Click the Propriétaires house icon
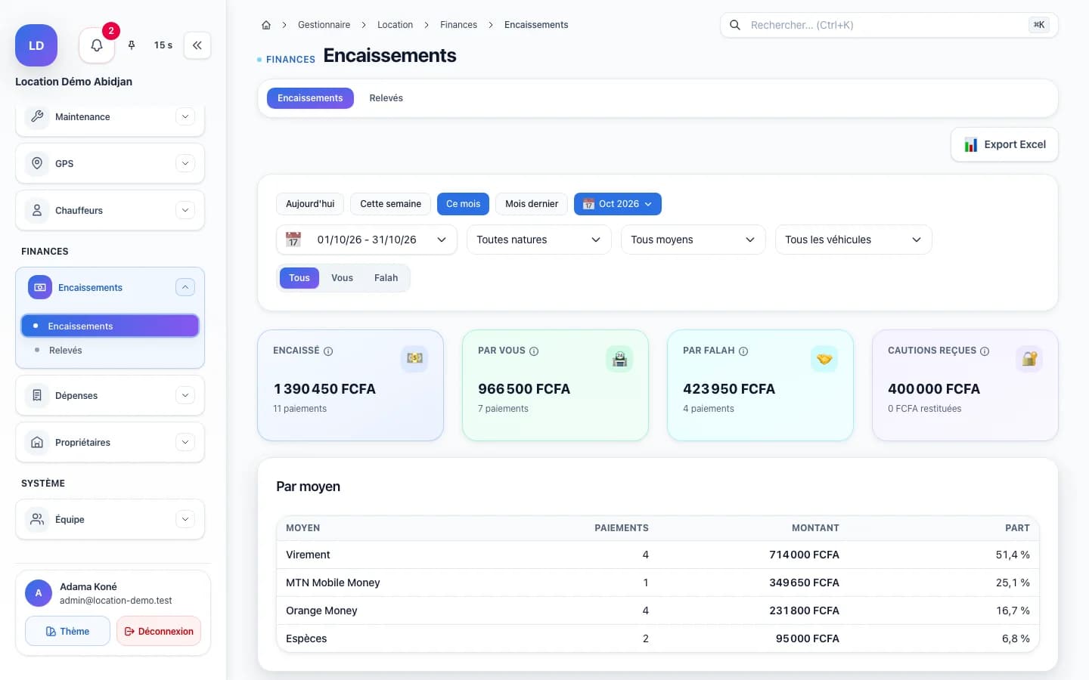 [x=37, y=442]
